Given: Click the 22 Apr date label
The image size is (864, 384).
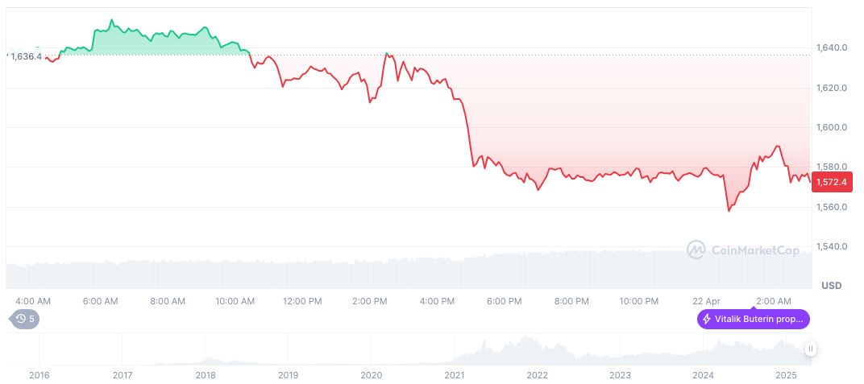Looking at the screenshot, I should pyautogui.click(x=706, y=301).
